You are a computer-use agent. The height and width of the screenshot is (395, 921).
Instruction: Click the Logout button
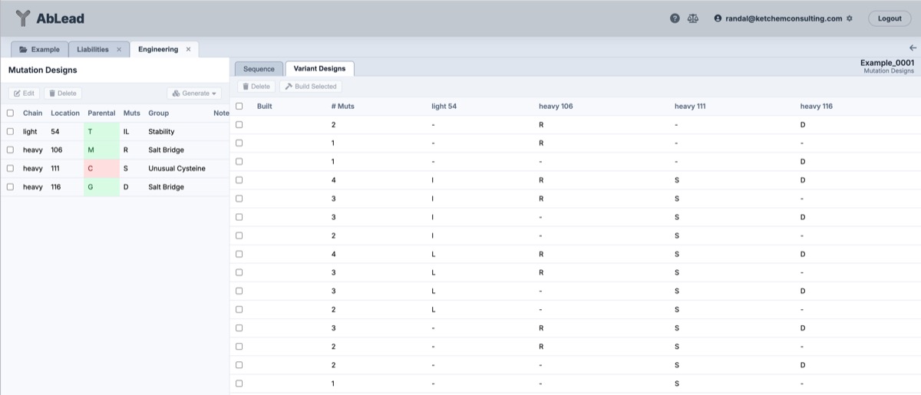tap(890, 18)
